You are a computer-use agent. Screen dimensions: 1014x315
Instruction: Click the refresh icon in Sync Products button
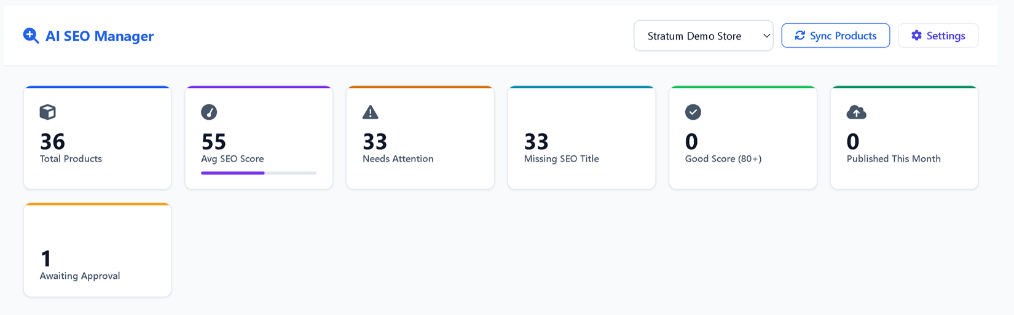pos(800,36)
